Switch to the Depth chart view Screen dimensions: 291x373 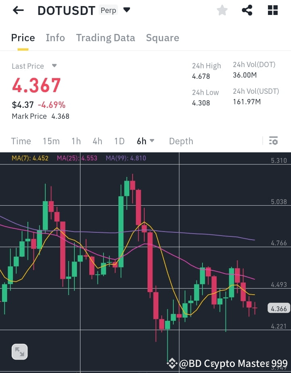(181, 141)
